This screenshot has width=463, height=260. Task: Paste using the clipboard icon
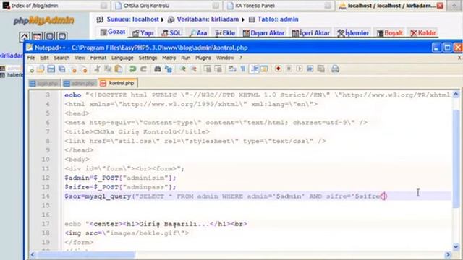(x=119, y=69)
